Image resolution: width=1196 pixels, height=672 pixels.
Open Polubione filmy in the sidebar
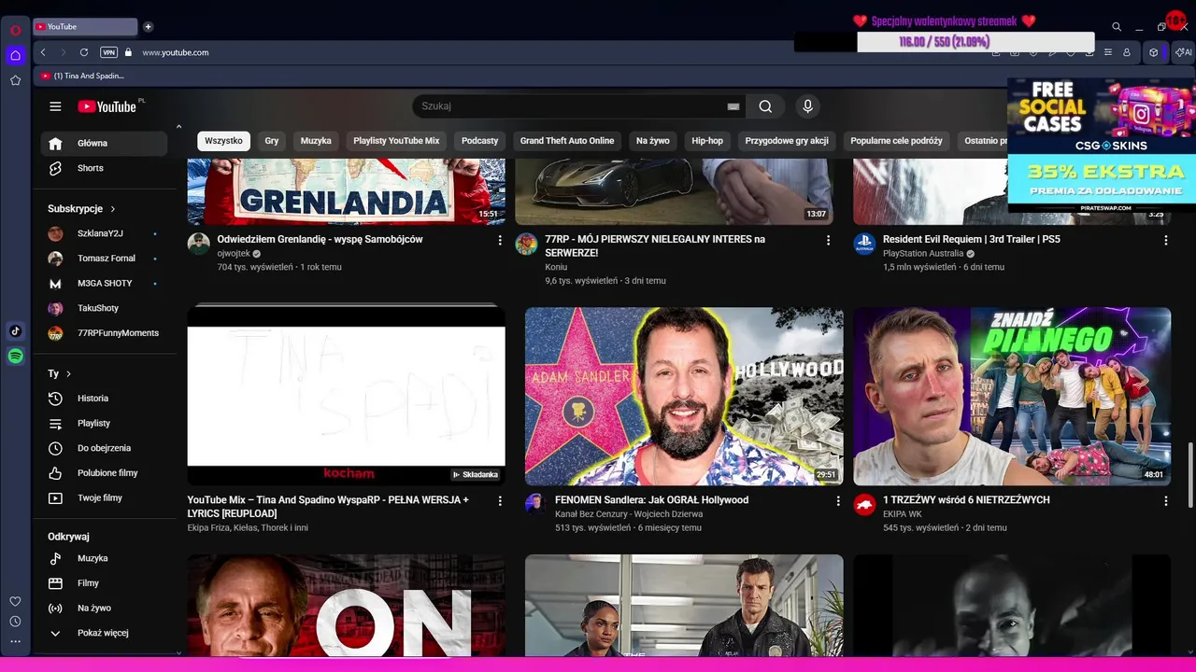(x=104, y=473)
